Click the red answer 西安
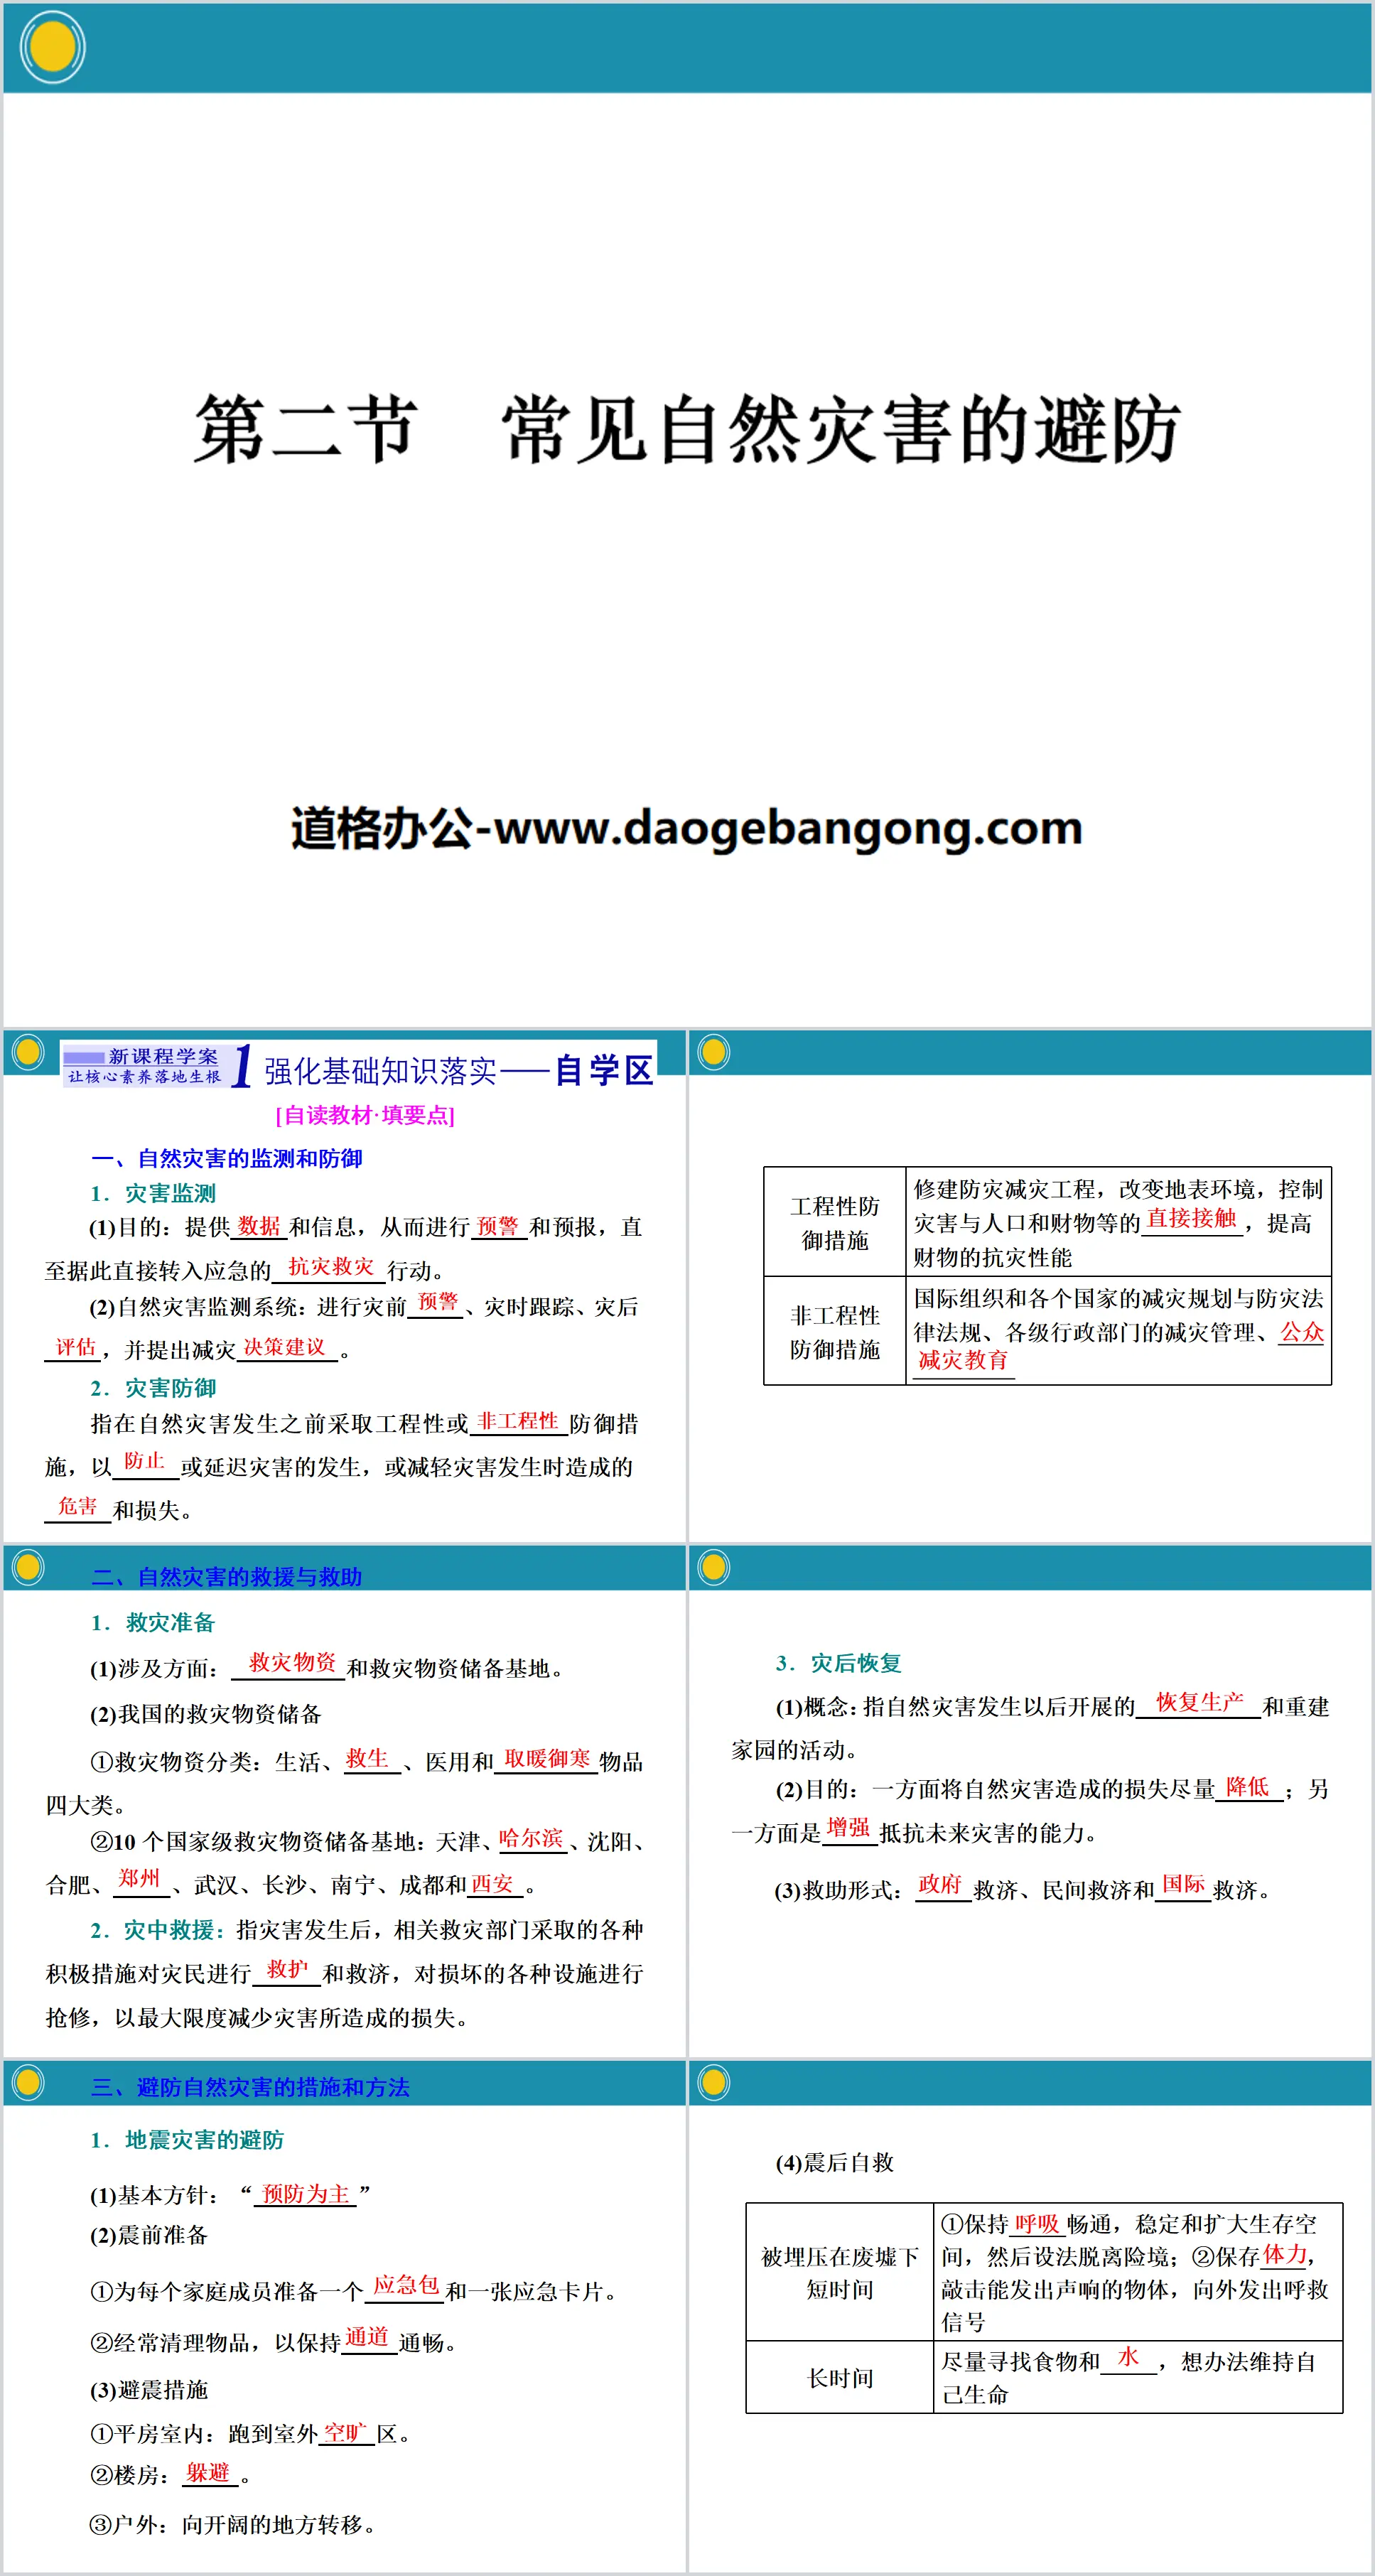The width and height of the screenshot is (1375, 2576). point(492,1885)
